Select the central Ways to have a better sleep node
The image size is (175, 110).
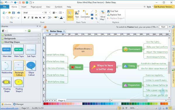pyautogui.click(x=103, y=67)
